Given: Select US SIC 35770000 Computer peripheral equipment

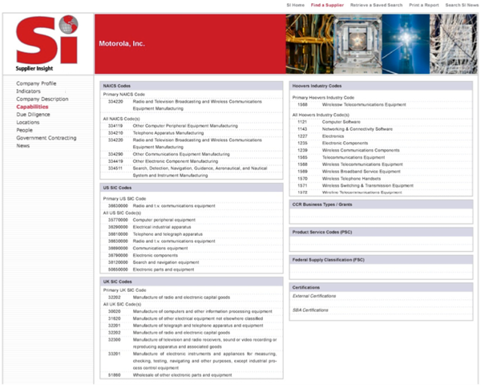Looking at the screenshot, I should click(x=192, y=220).
